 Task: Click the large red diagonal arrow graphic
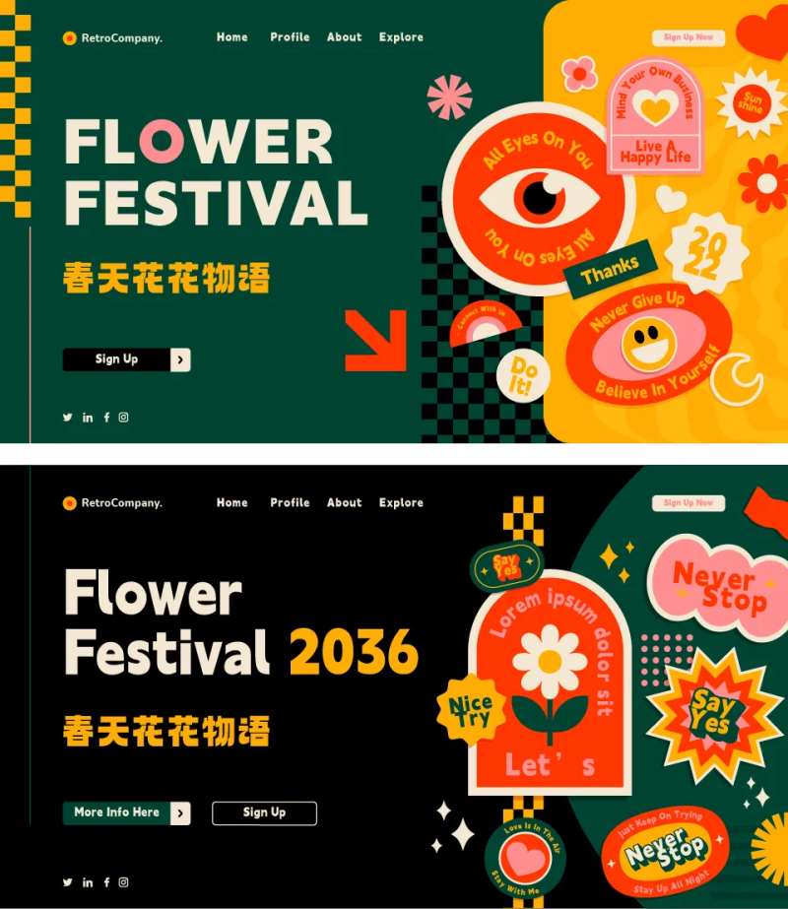[x=375, y=341]
